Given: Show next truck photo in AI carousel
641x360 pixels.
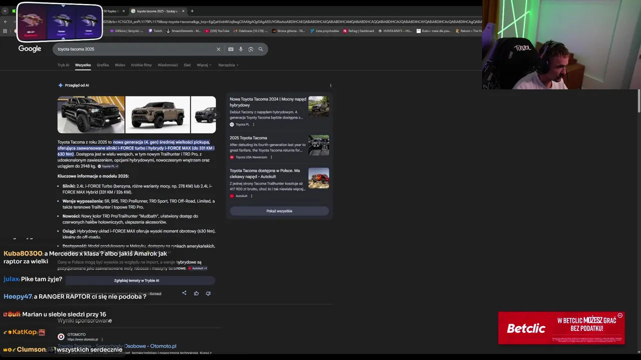Looking at the screenshot, I should click(x=215, y=114).
